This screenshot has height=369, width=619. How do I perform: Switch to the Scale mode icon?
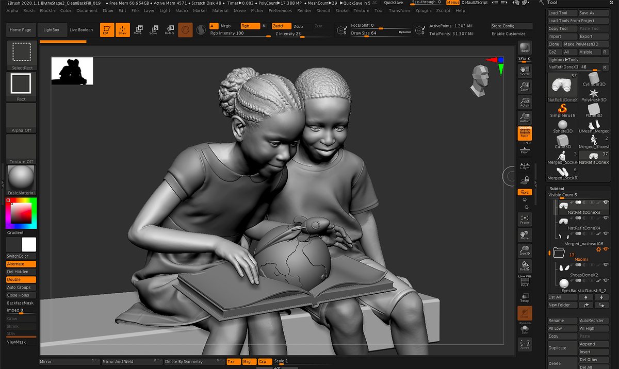[x=153, y=30]
